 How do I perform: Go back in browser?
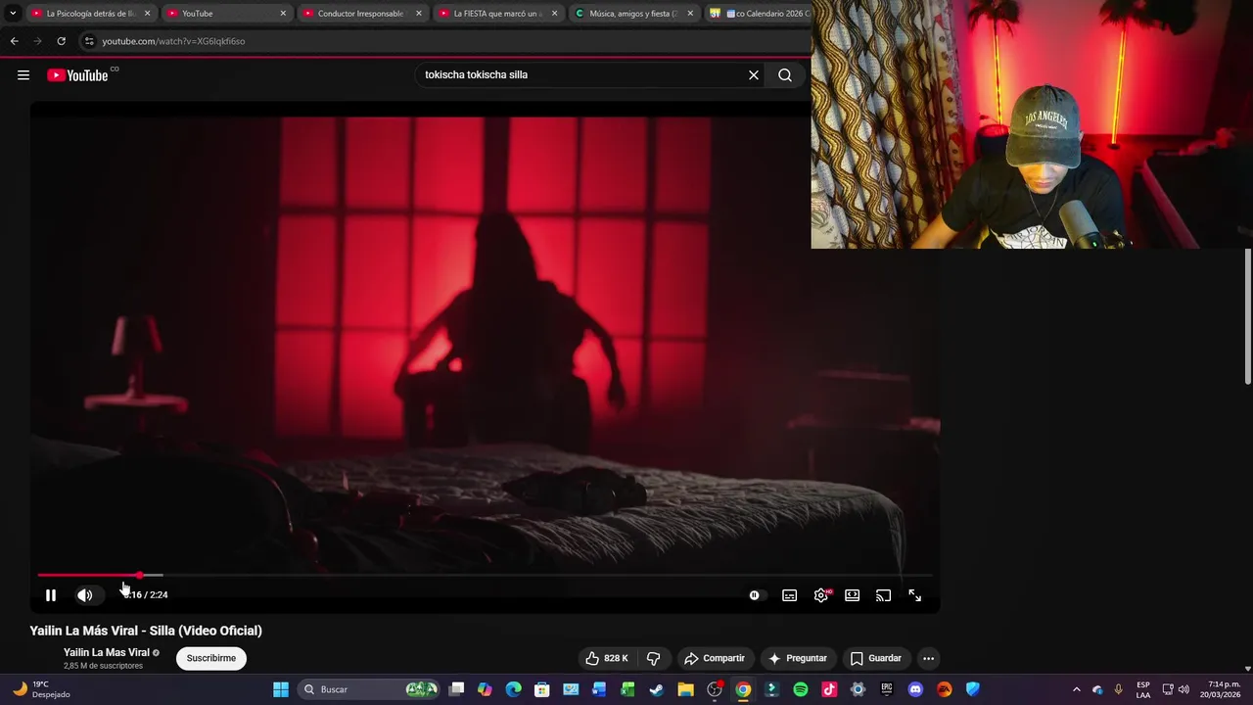point(14,41)
